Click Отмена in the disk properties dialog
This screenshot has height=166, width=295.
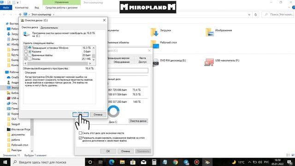coord(125,151)
